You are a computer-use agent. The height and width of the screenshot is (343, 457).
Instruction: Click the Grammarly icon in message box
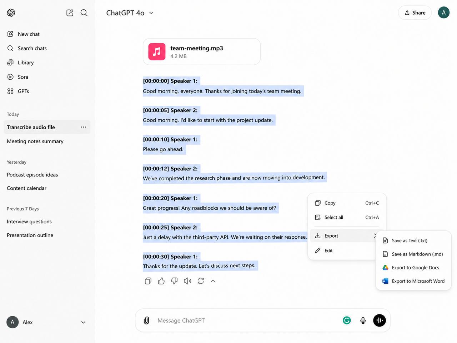pyautogui.click(x=347, y=320)
